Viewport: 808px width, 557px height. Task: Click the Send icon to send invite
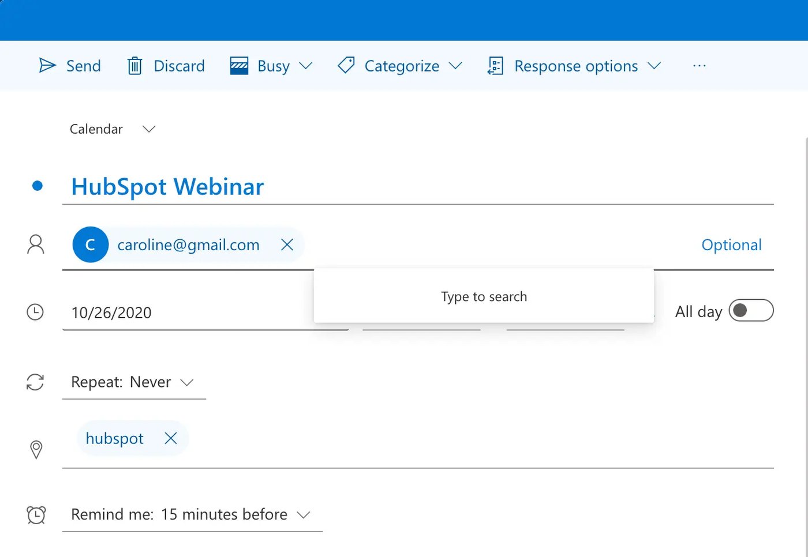pos(47,65)
